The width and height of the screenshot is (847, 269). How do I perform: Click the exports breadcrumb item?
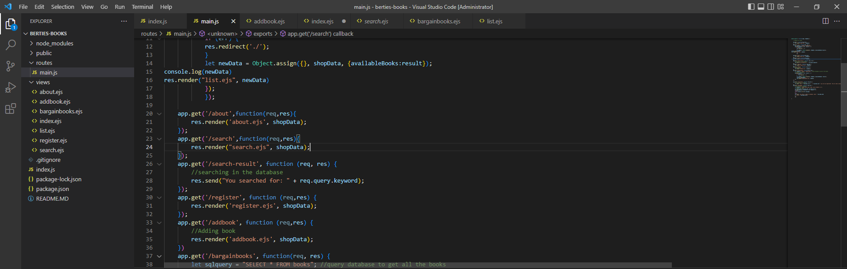click(262, 34)
